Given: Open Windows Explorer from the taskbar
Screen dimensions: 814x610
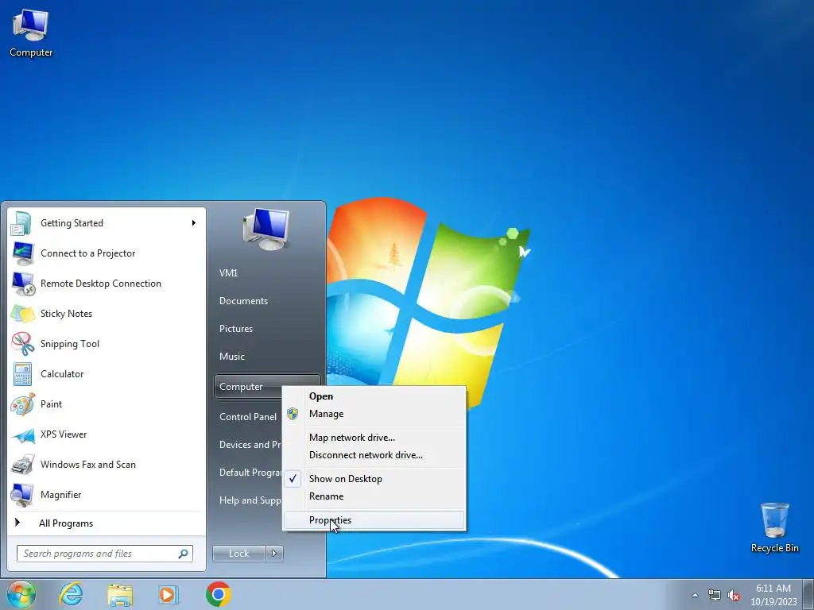Looking at the screenshot, I should [120, 594].
